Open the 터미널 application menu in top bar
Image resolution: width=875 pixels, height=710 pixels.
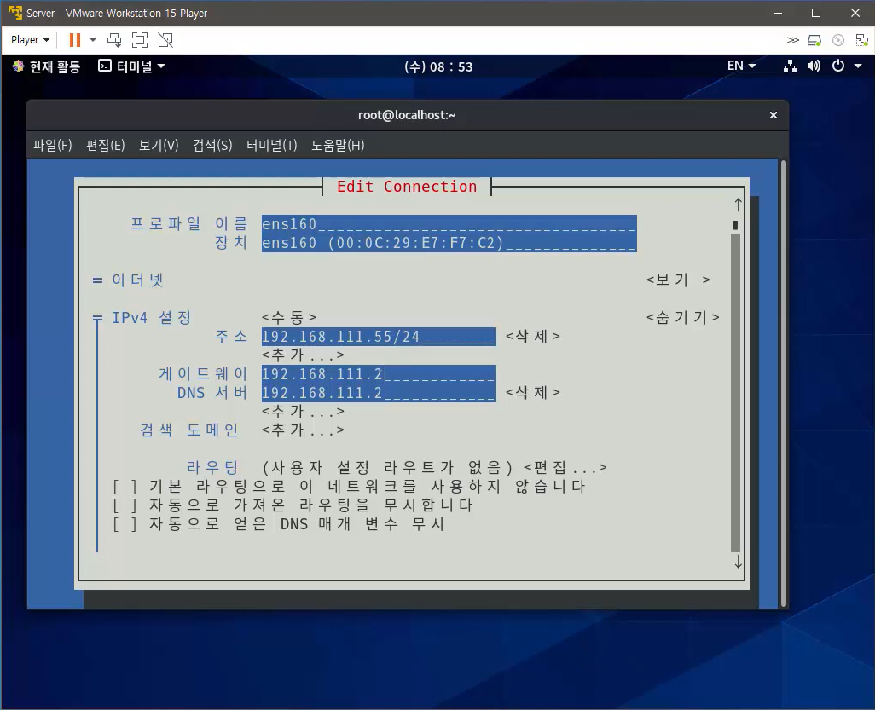click(131, 66)
